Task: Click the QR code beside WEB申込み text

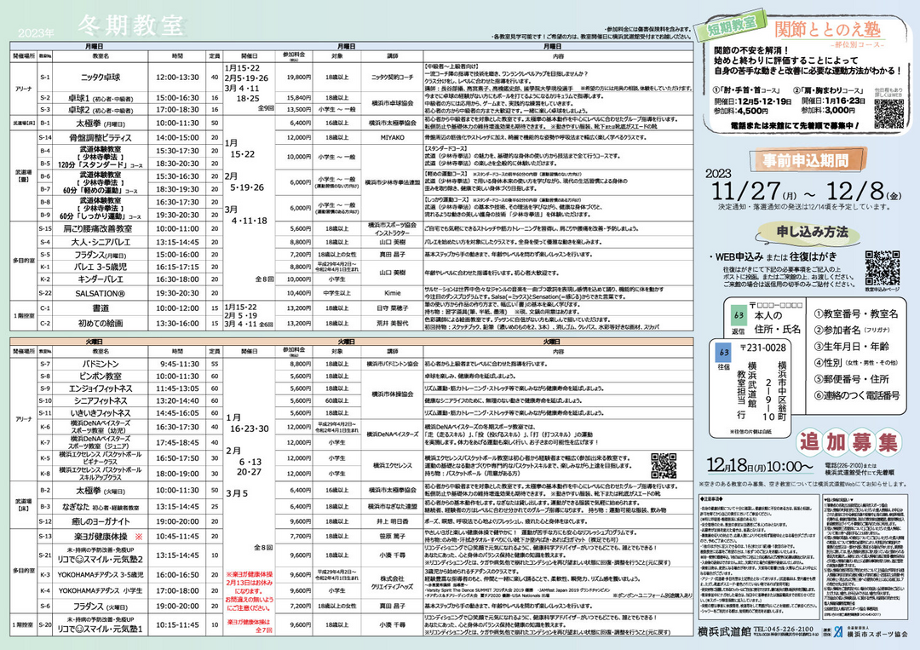Action: pos(882,268)
